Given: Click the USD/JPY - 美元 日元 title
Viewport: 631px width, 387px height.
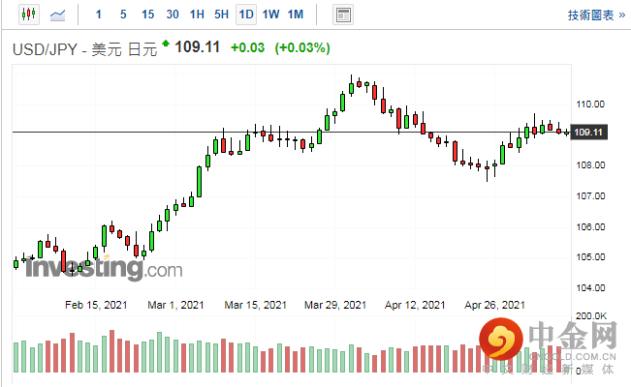Looking at the screenshot, I should pyautogui.click(x=84, y=49).
